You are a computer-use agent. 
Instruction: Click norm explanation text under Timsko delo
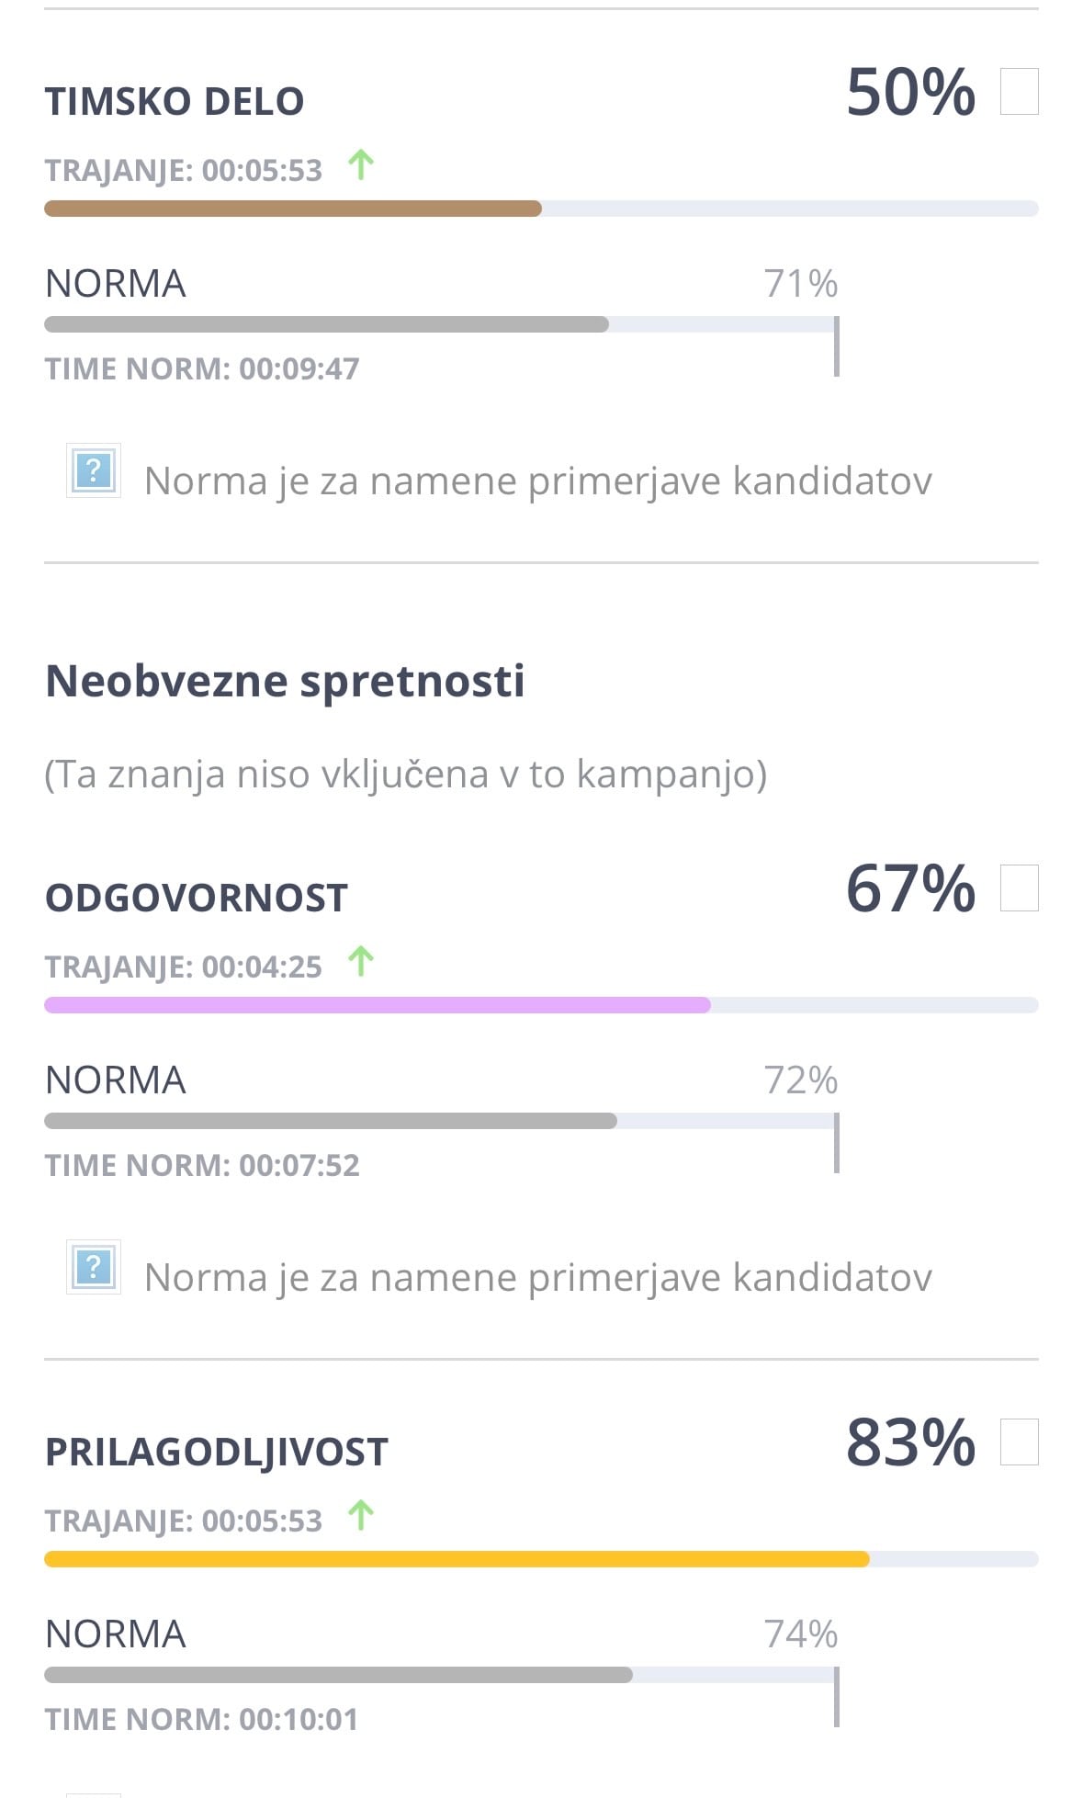tap(537, 481)
